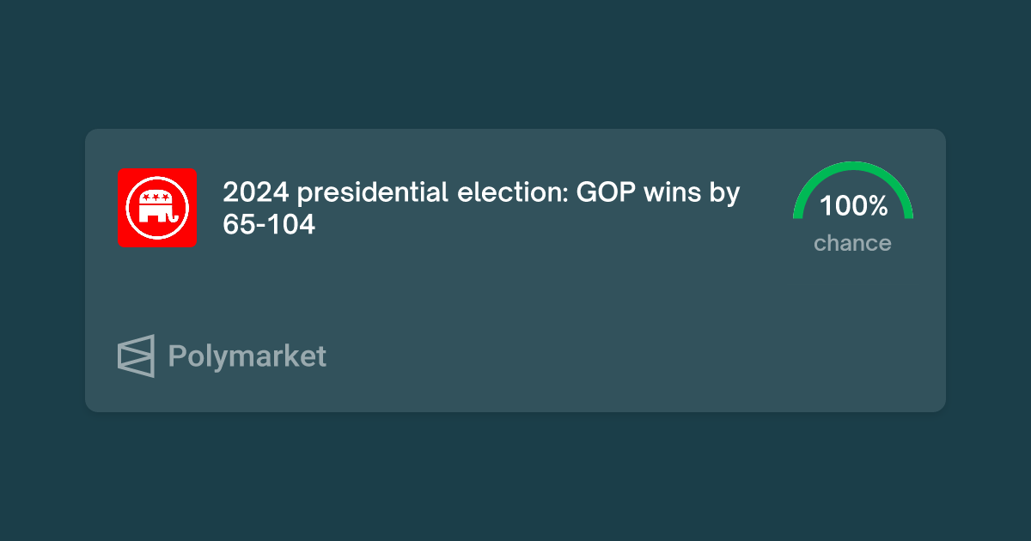Click the white elephant inside the red badge
The height and width of the screenshot is (541, 1031).
pos(158,207)
